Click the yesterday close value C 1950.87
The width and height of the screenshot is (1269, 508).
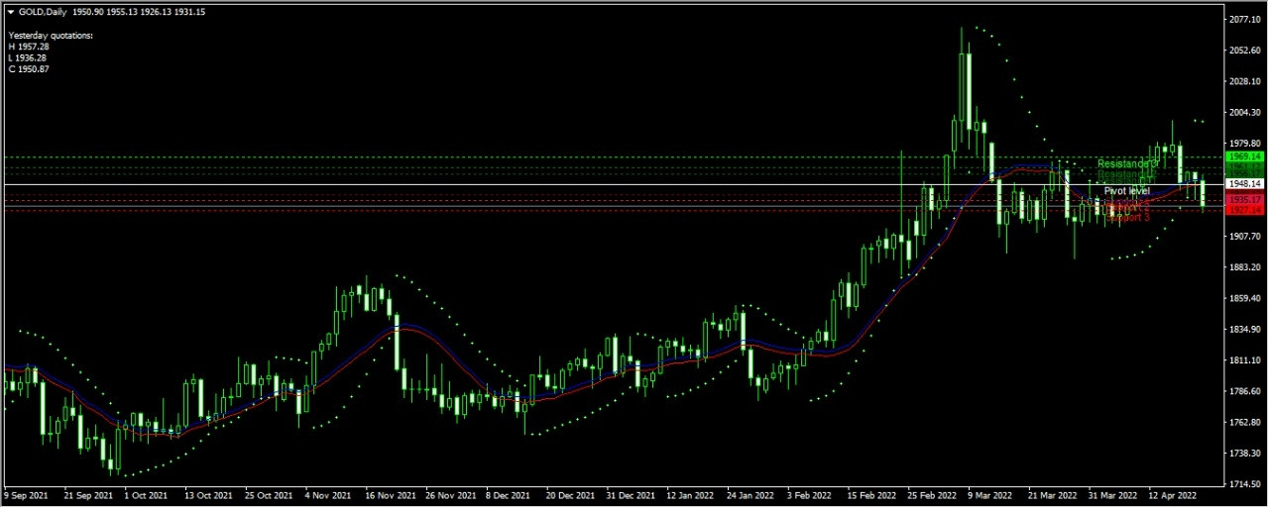[28, 68]
